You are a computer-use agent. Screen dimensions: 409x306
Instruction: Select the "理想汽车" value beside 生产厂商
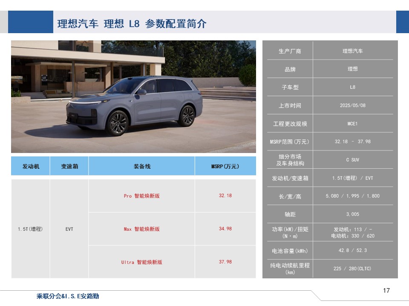point(353,51)
